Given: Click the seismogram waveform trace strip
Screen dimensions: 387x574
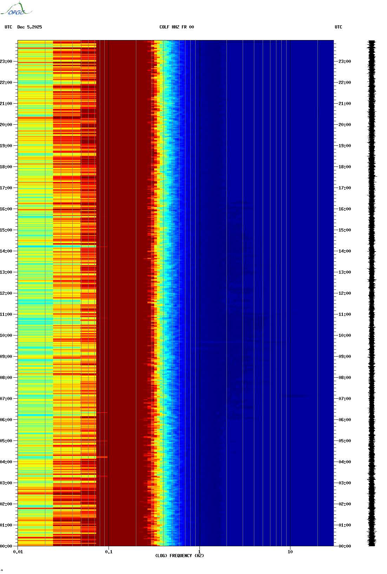Looking at the screenshot, I should coord(372,293).
